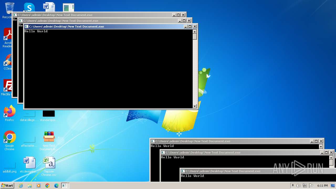Open Windows Explorer from the taskbar

tap(30, 186)
